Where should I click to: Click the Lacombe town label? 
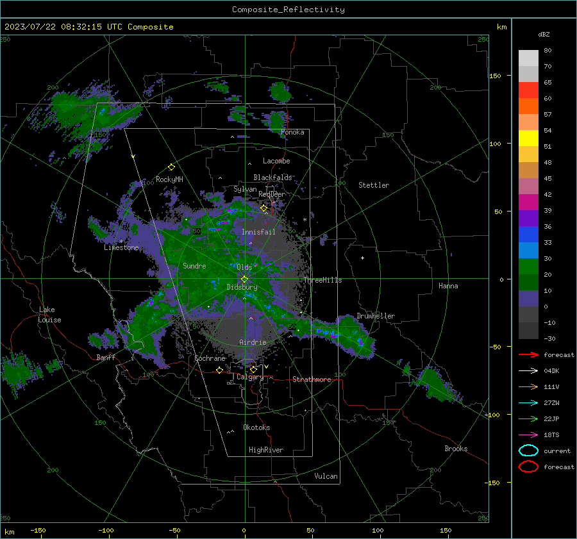[x=276, y=161]
